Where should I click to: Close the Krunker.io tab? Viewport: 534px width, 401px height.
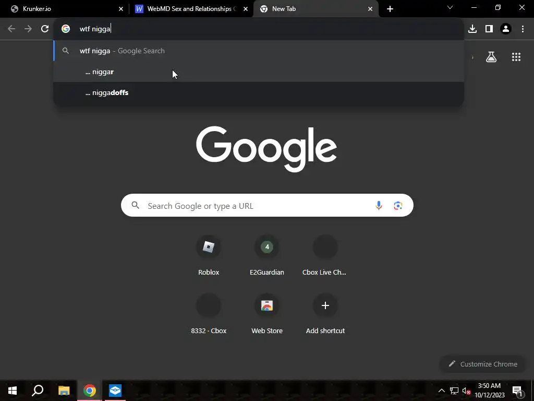121,9
